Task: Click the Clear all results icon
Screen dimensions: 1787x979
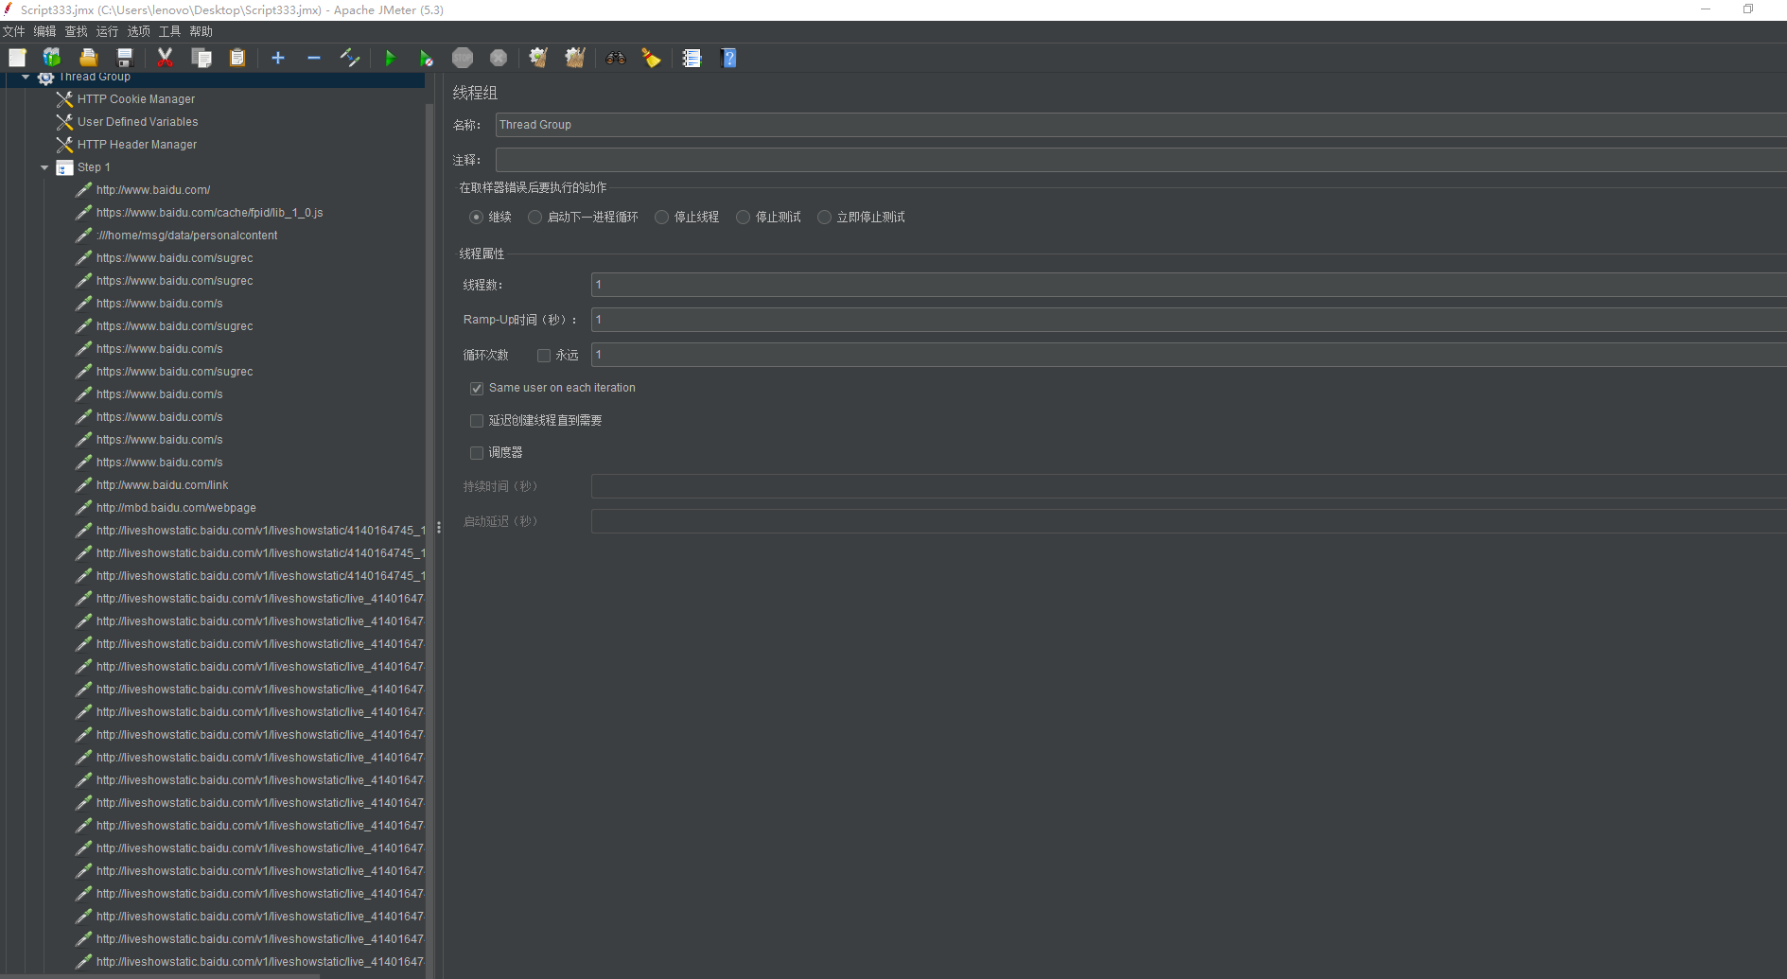Action: (x=574, y=58)
